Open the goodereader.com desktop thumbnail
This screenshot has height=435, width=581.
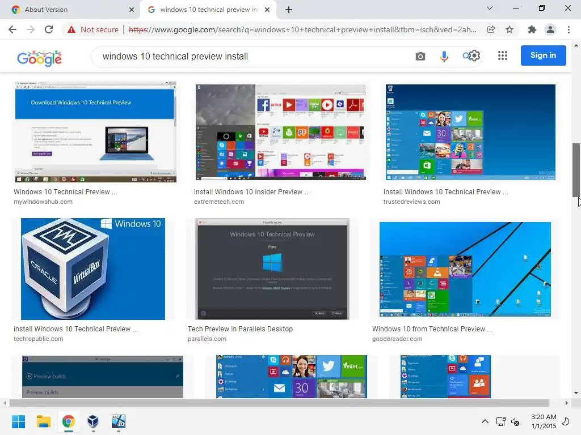(x=465, y=269)
